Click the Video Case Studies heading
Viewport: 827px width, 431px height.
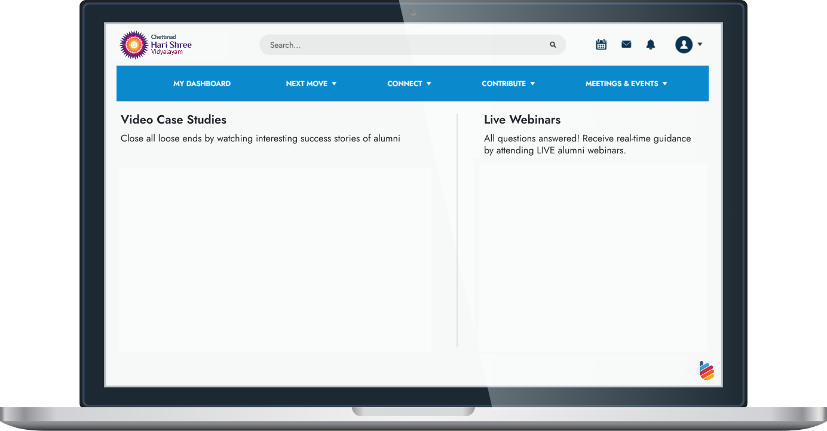coord(173,120)
